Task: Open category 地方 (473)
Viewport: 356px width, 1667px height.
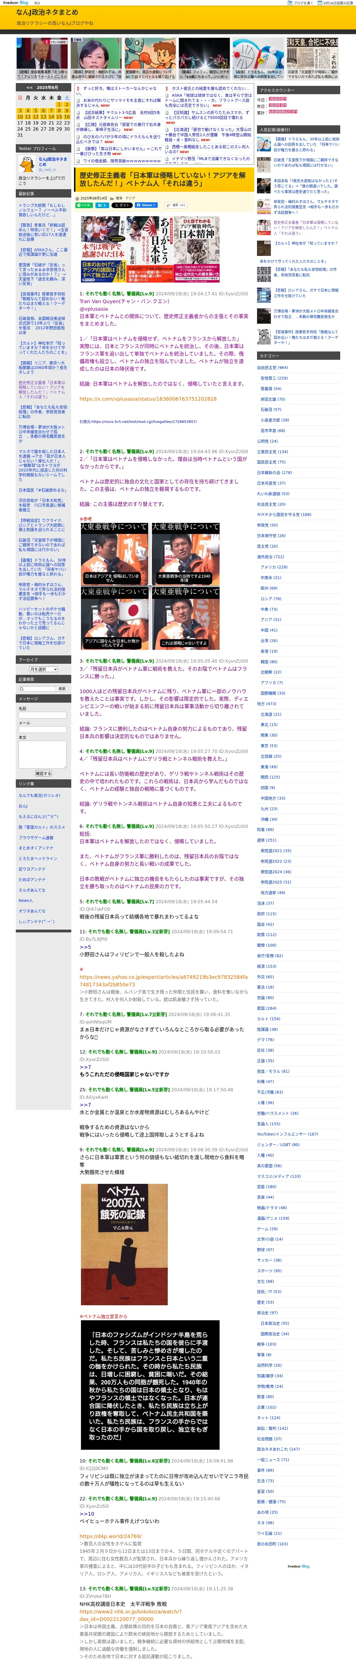Action: [x=266, y=703]
